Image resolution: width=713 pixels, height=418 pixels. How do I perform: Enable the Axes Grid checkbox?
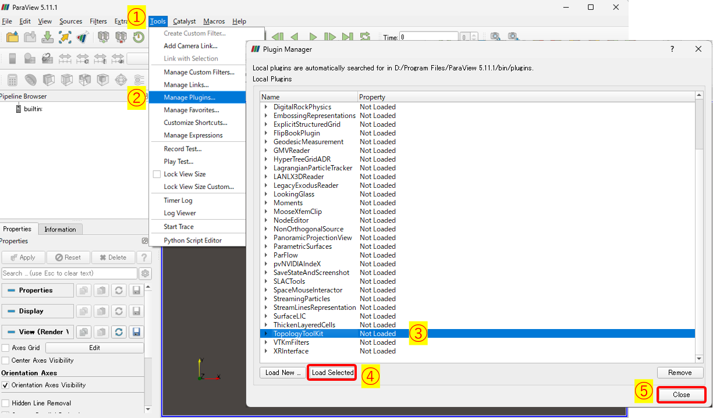[6, 348]
